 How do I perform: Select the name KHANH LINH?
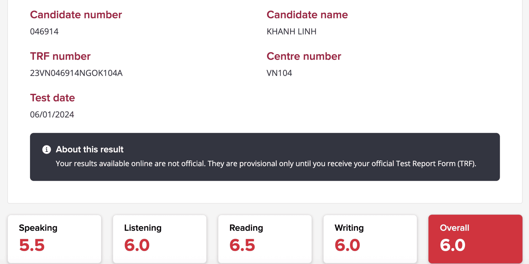(291, 32)
